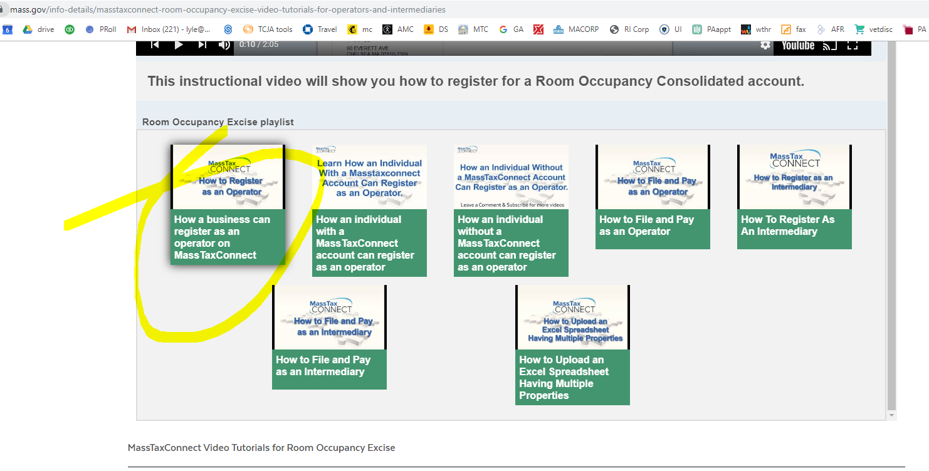This screenshot has width=929, height=471.
Task: Click 'Room Occupancy Excise playlist' heading
Action: [218, 122]
